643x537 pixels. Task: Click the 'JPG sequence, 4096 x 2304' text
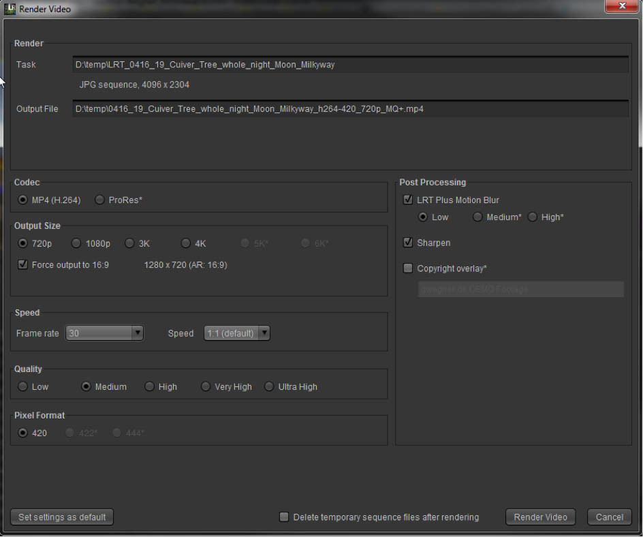click(x=134, y=85)
